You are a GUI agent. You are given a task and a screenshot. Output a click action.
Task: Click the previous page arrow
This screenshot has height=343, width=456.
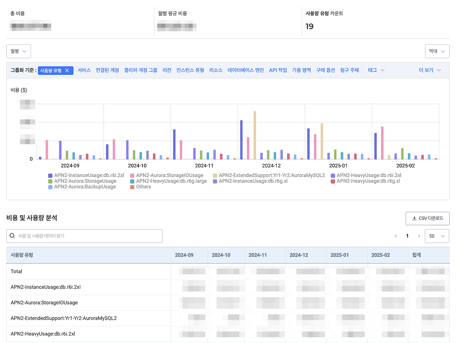click(x=395, y=236)
